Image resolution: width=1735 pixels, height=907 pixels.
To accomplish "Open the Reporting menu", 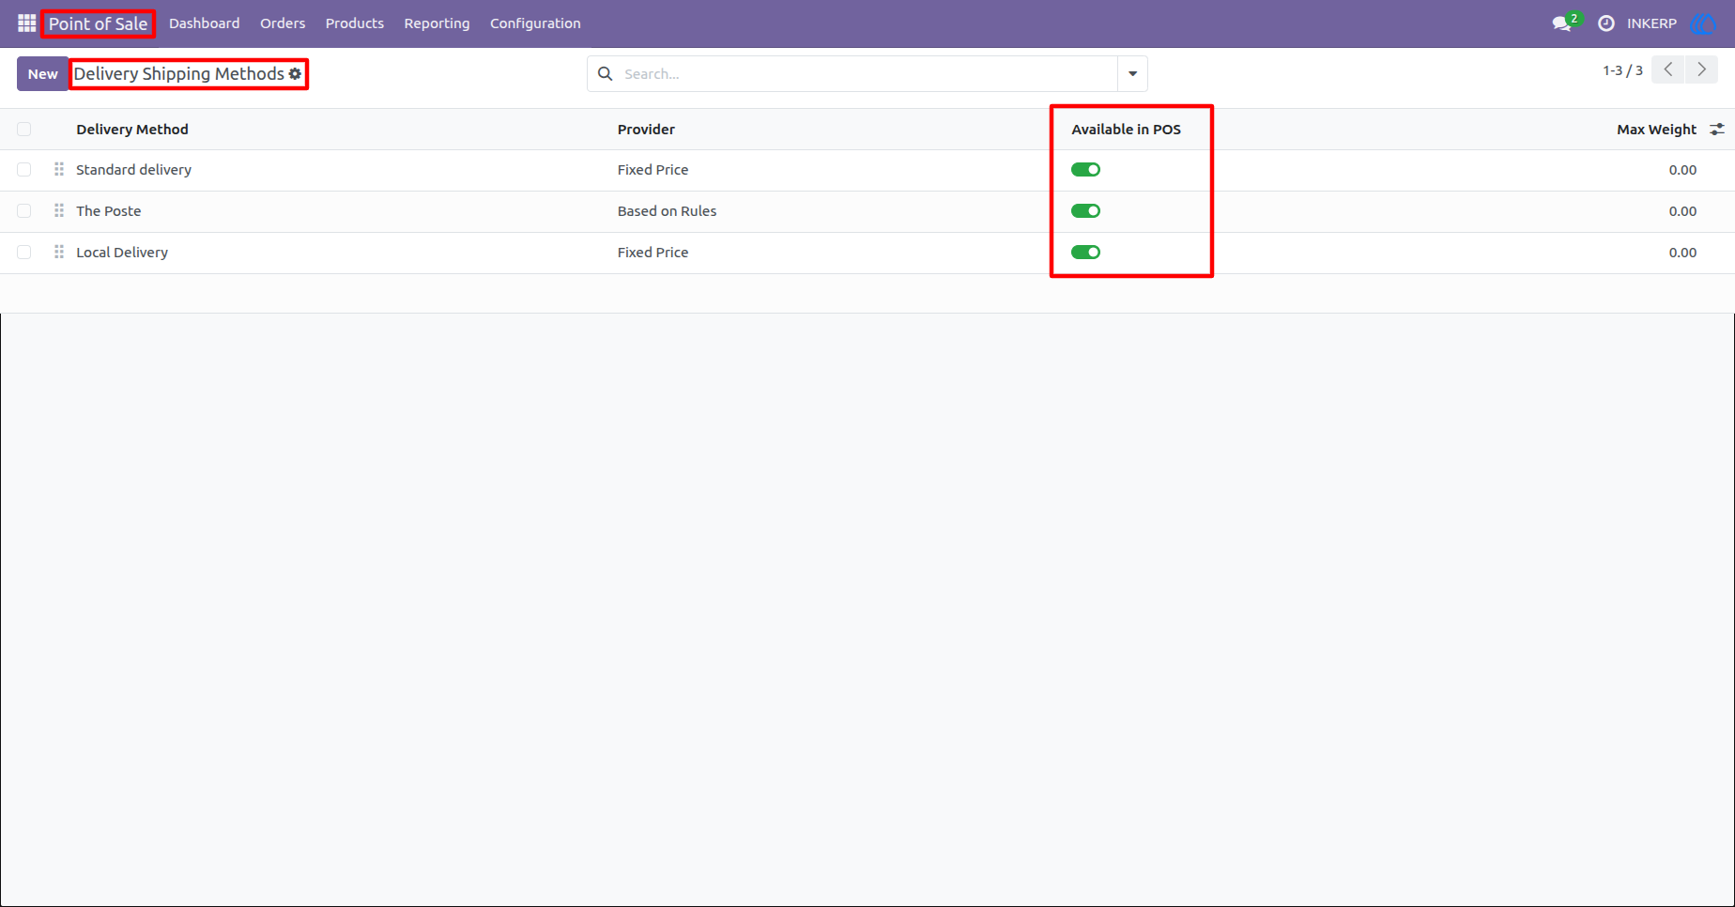I will pos(437,23).
